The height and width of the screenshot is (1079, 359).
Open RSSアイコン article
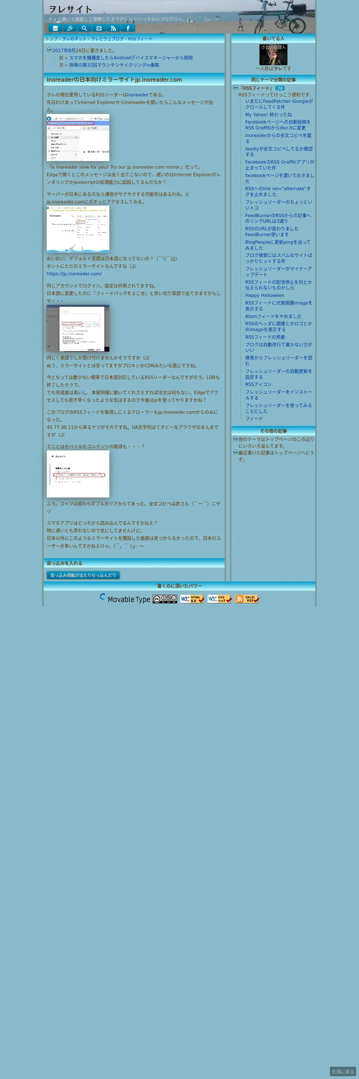click(x=258, y=385)
